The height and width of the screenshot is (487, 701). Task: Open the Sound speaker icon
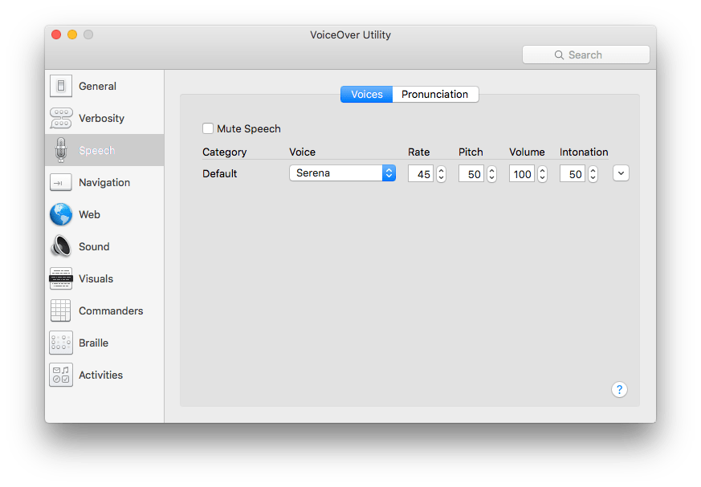point(61,246)
